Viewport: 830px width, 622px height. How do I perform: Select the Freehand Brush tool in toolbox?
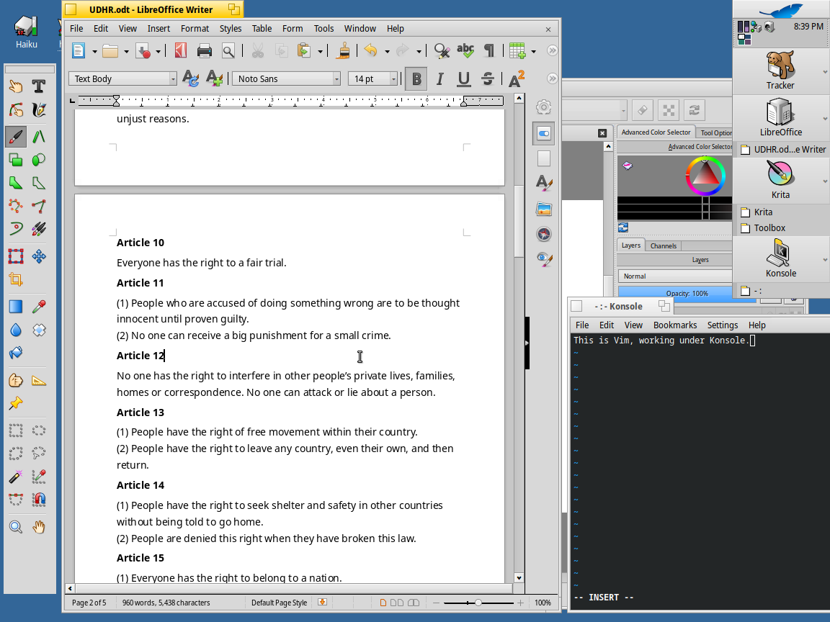pyautogui.click(x=16, y=137)
